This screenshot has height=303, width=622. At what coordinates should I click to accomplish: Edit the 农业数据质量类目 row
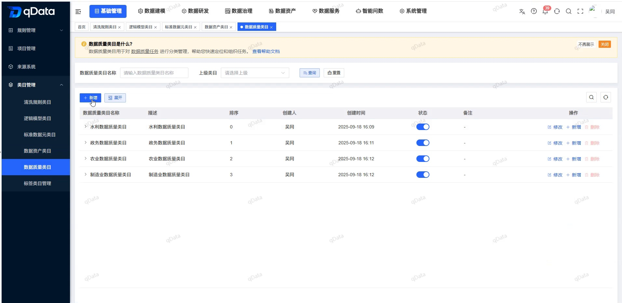tap(555, 159)
